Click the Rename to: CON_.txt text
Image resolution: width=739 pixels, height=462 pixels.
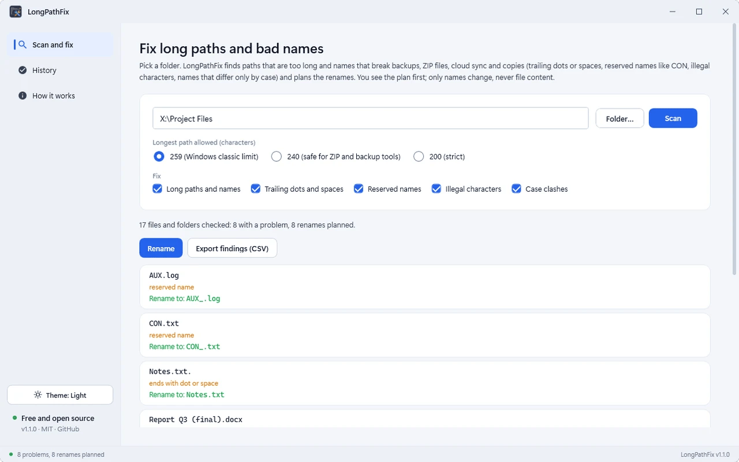coord(185,346)
